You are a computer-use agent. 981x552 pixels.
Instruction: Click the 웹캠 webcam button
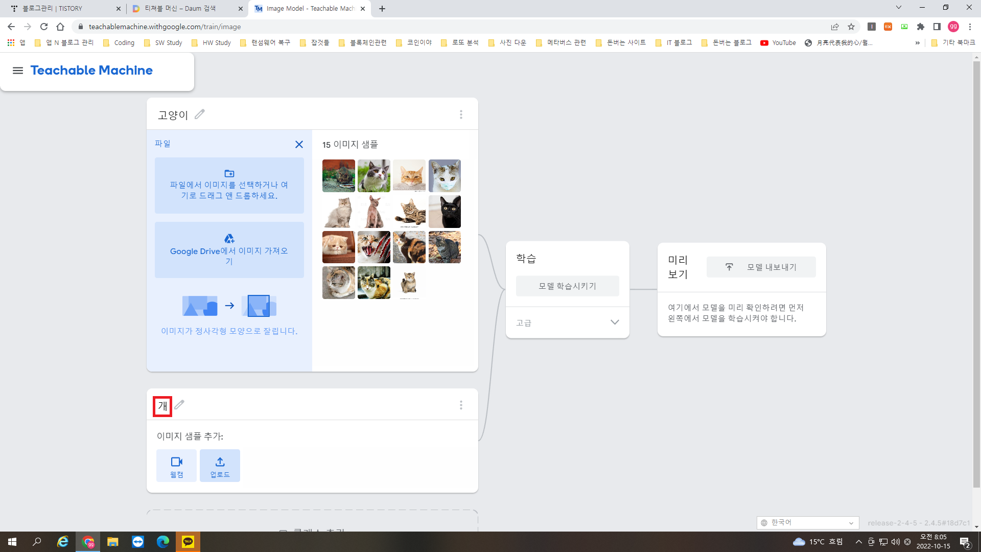pos(176,466)
